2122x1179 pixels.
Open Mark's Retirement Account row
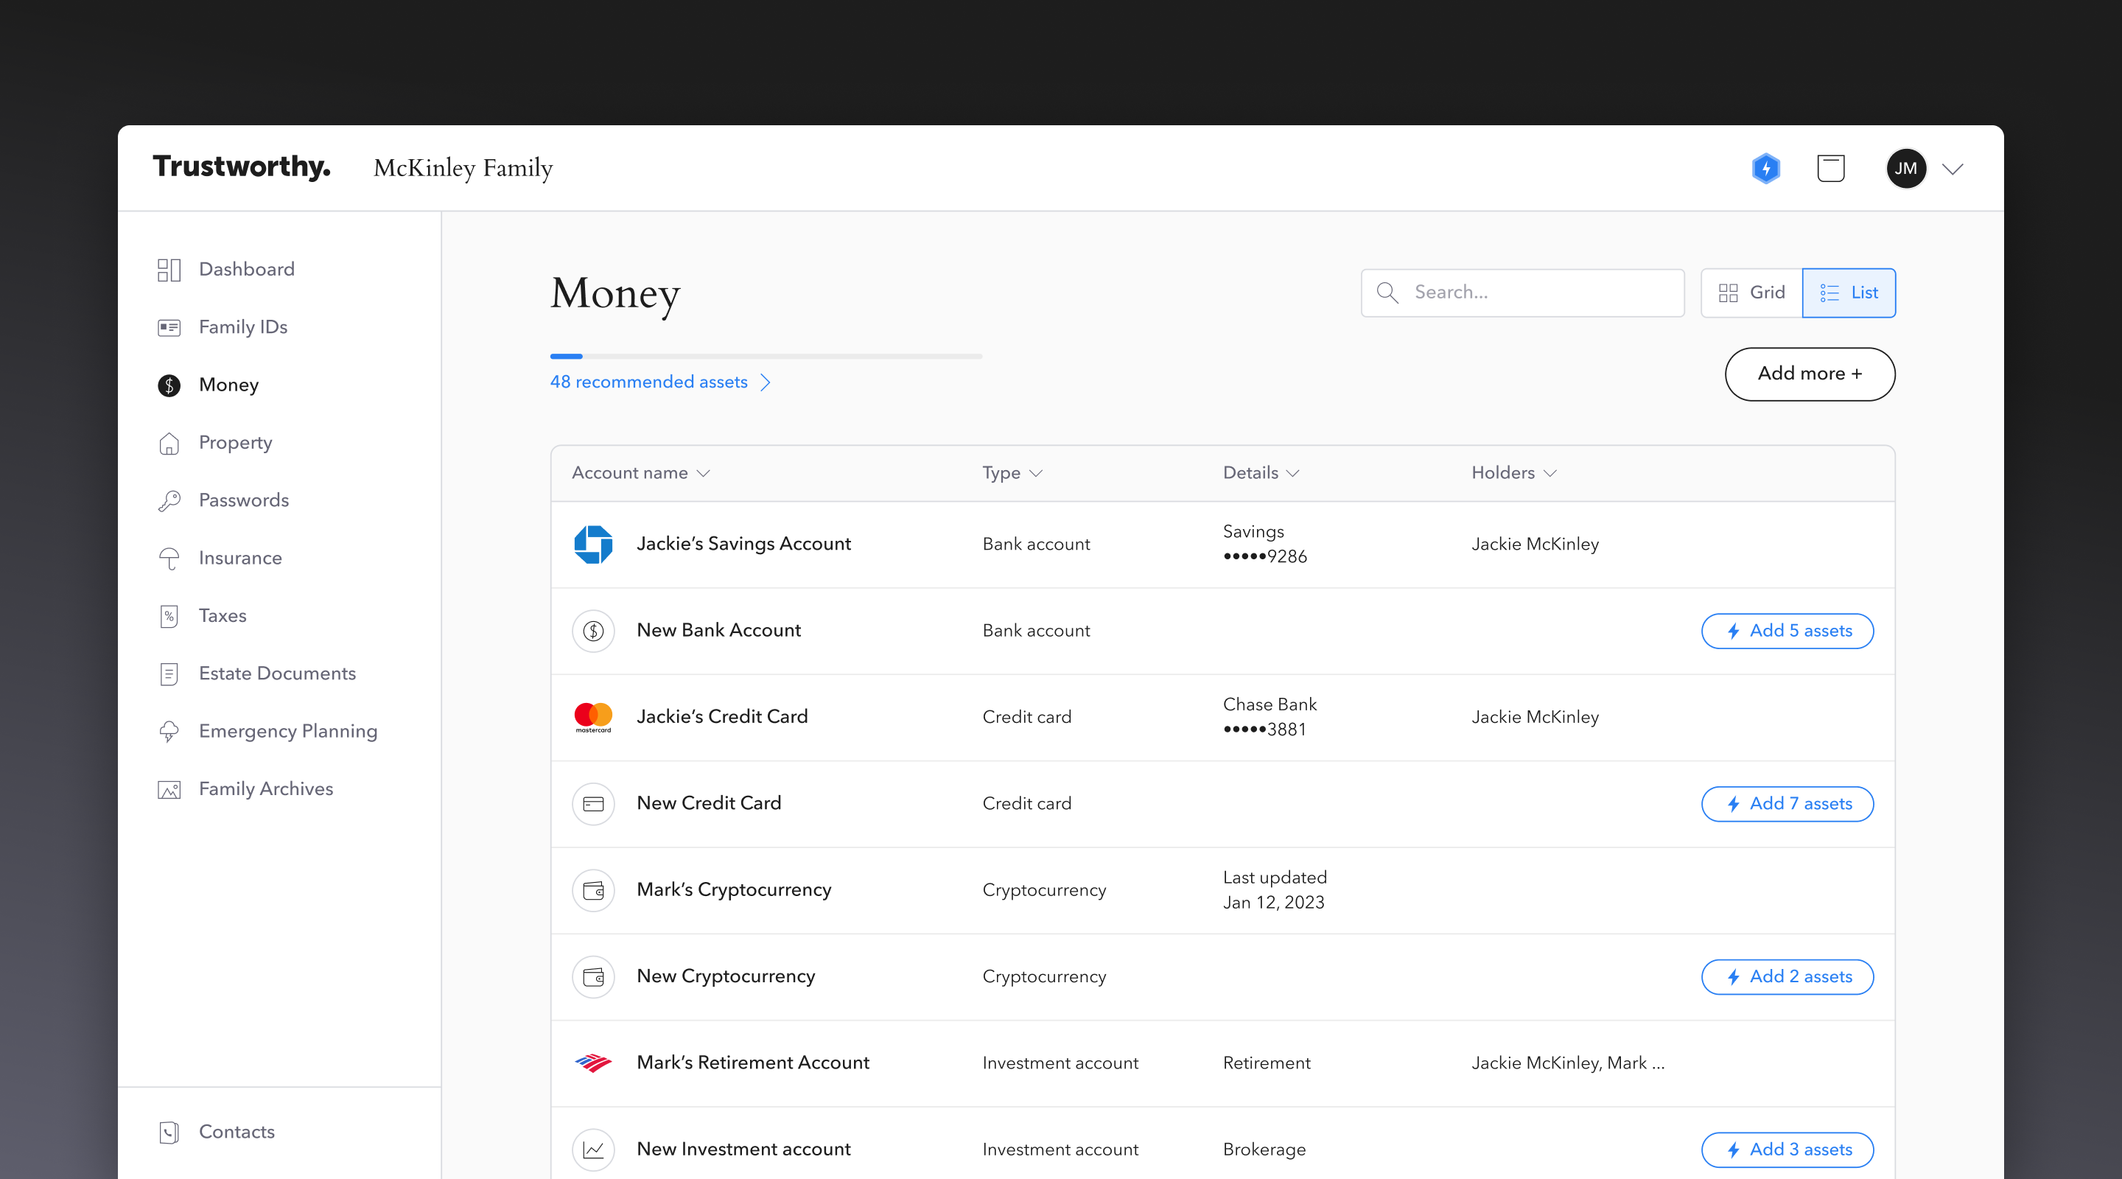coord(1222,1063)
